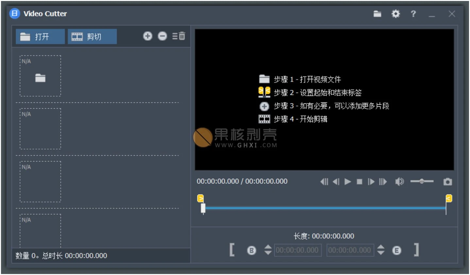Click the snapshot camera icon

(447, 182)
